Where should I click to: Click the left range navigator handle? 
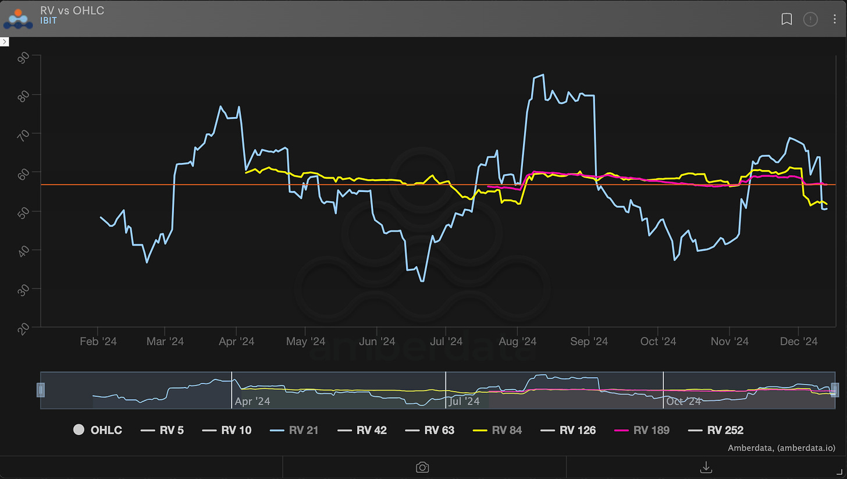tap(41, 389)
